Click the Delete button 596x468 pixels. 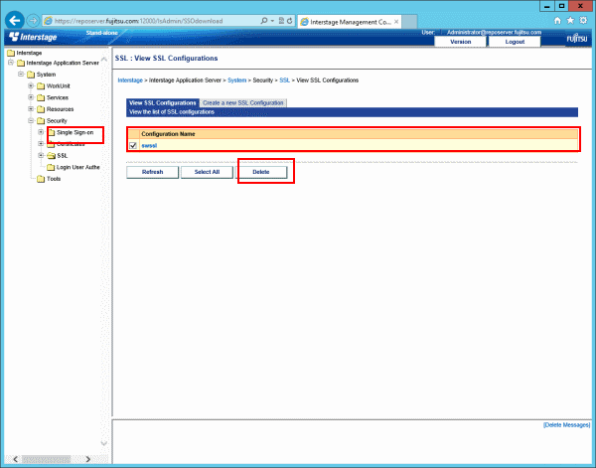[x=261, y=172]
